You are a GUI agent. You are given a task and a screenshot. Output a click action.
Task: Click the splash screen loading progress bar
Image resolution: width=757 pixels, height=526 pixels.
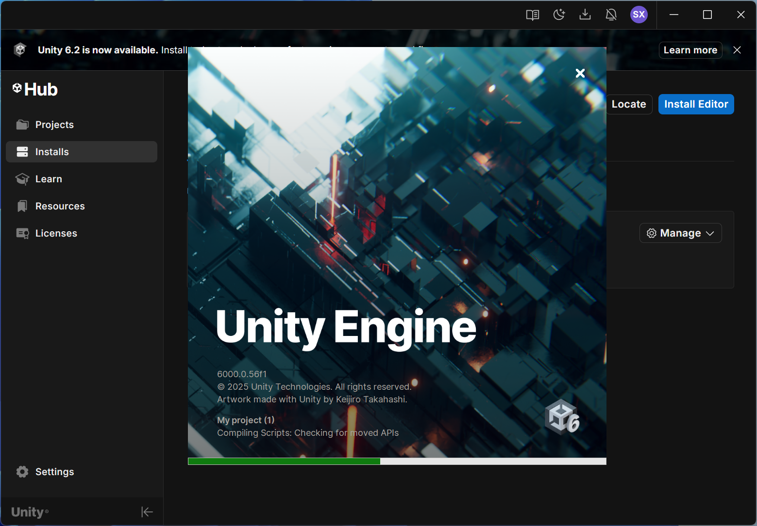[397, 462]
